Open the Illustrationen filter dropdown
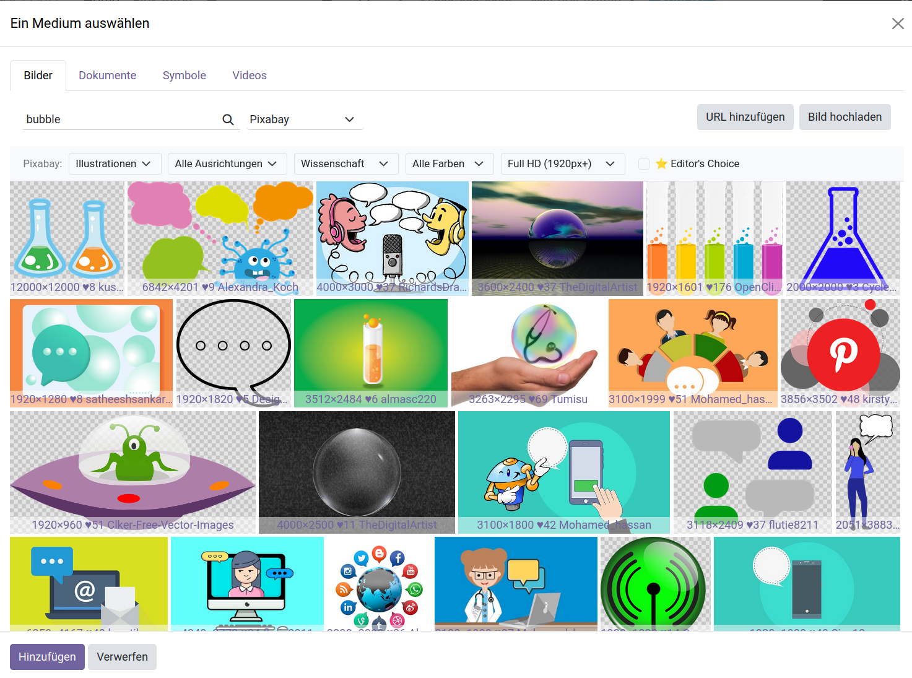Screen dimensions: 912x678 [x=115, y=163]
